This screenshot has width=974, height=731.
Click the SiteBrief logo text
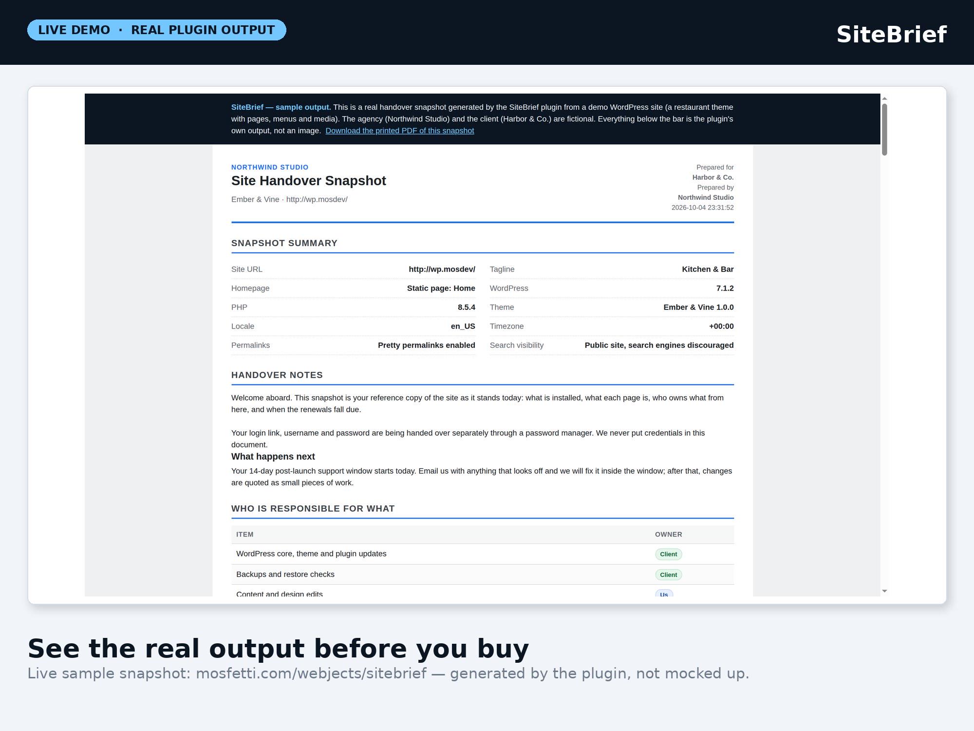click(891, 35)
